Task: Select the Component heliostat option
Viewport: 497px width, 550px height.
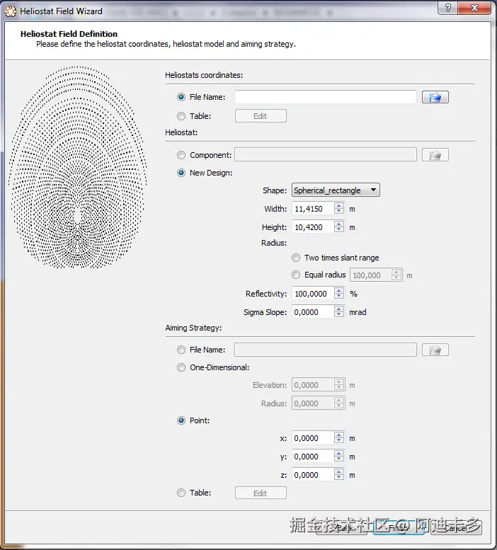Action: [181, 155]
